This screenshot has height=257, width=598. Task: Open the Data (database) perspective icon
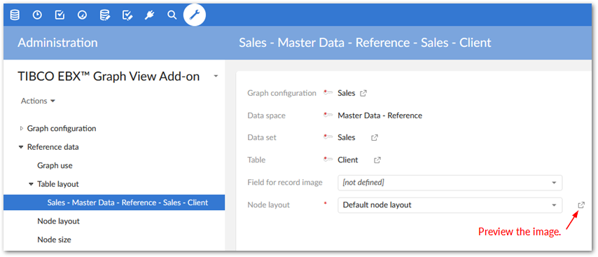[15, 15]
